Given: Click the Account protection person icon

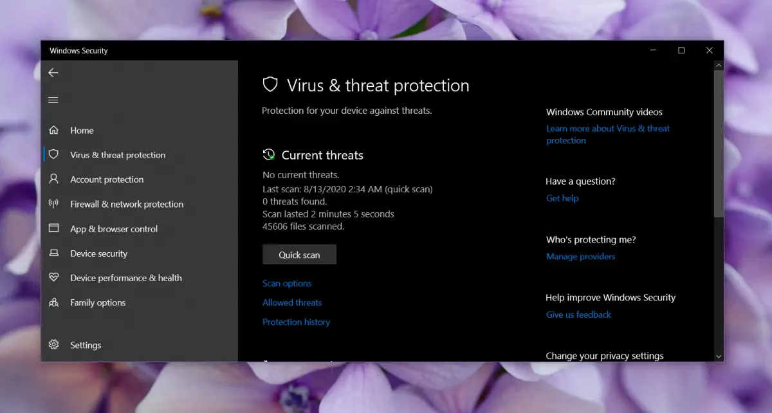Looking at the screenshot, I should pyautogui.click(x=54, y=179).
